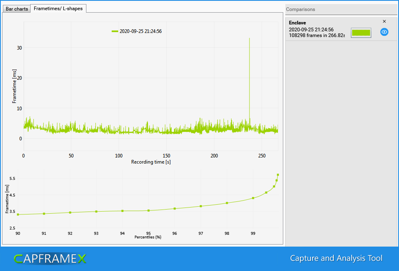
Task: Click the Capture and Analysis Tool text
Action: pyautogui.click(x=336, y=258)
